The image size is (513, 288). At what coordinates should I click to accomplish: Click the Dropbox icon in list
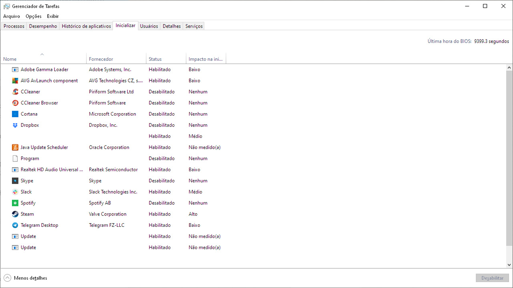15,125
